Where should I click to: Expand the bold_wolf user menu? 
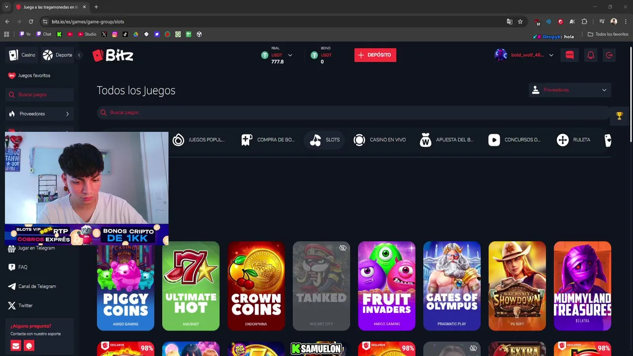[x=551, y=55]
